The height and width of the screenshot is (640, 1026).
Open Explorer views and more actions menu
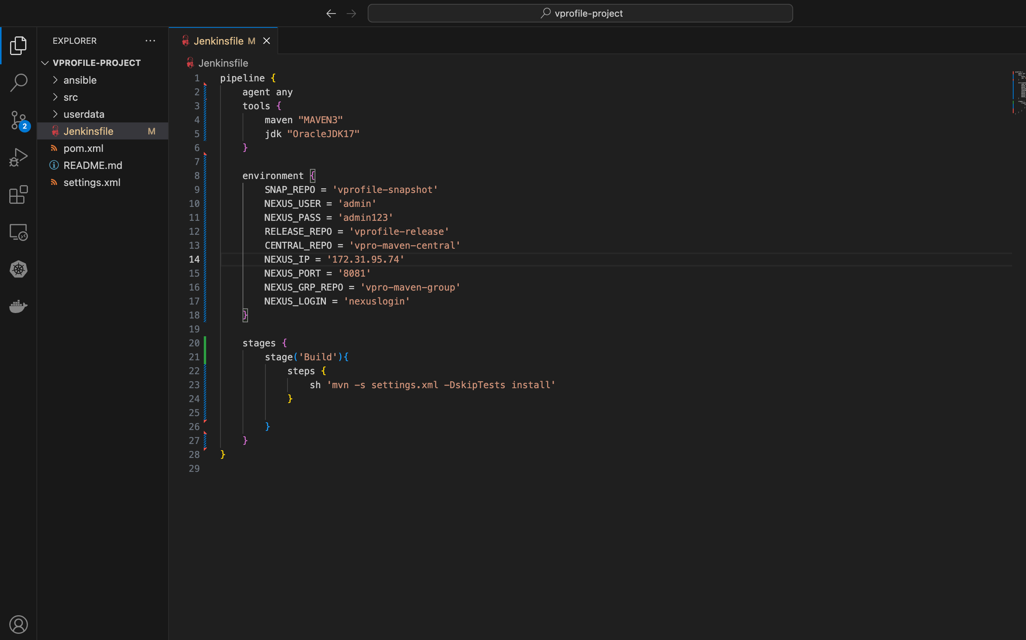(150, 41)
